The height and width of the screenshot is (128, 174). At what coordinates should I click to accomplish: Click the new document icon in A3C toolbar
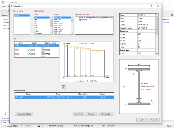tap(5, 11)
